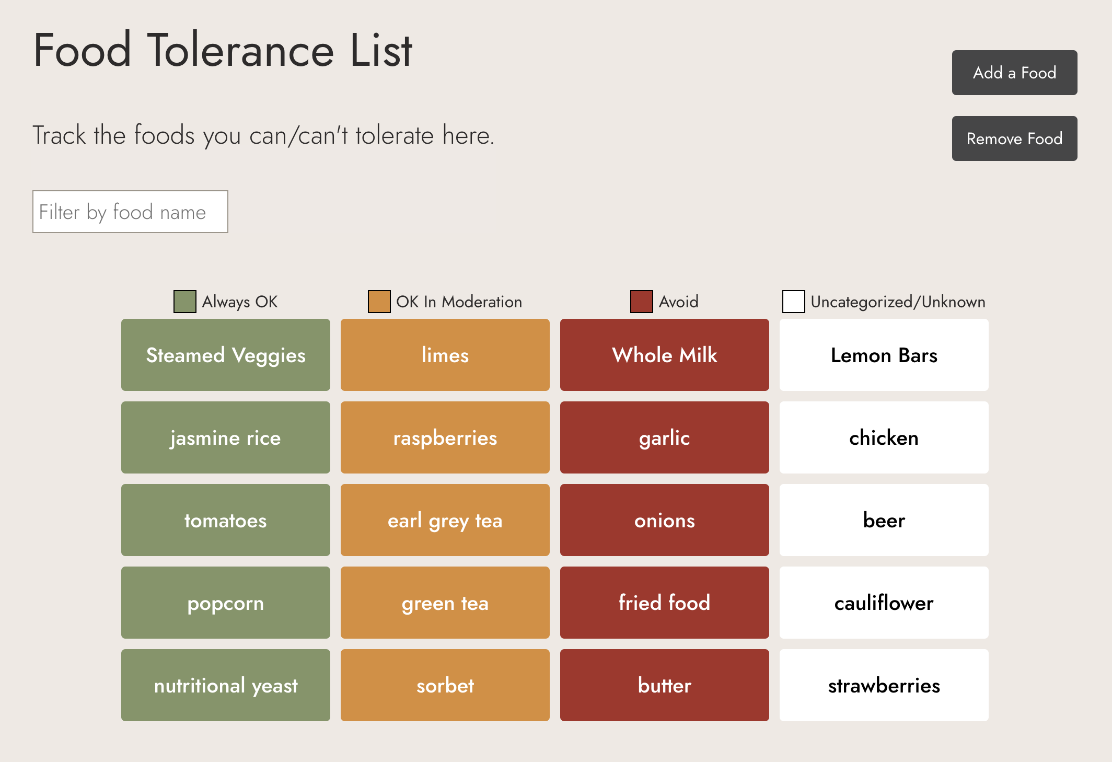
Task: Open the Lemon Bars tile
Action: (x=884, y=355)
